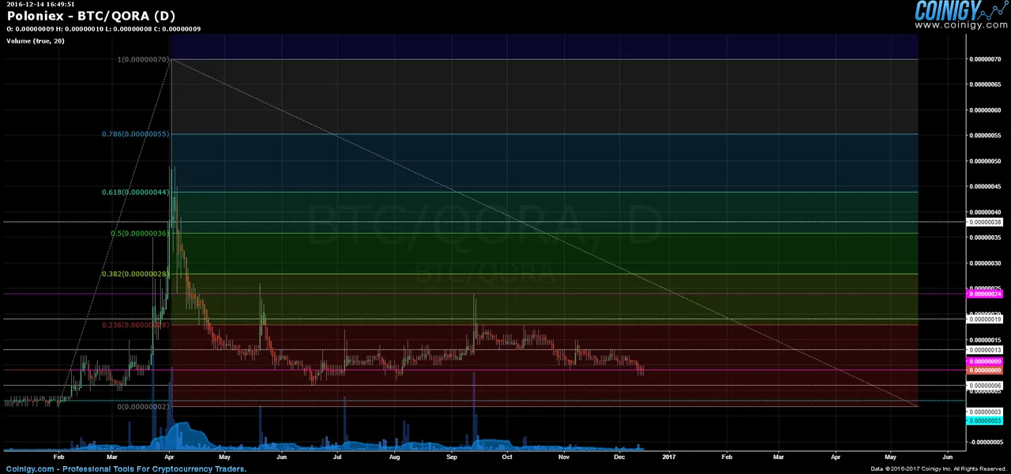Select the 0.382(0.00000028) Fibonacci label
This screenshot has width=1011, height=474.
click(135, 274)
